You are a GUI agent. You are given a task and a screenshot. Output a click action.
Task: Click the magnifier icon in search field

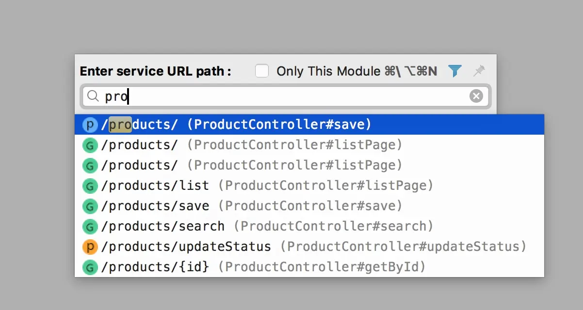pyautogui.click(x=93, y=96)
